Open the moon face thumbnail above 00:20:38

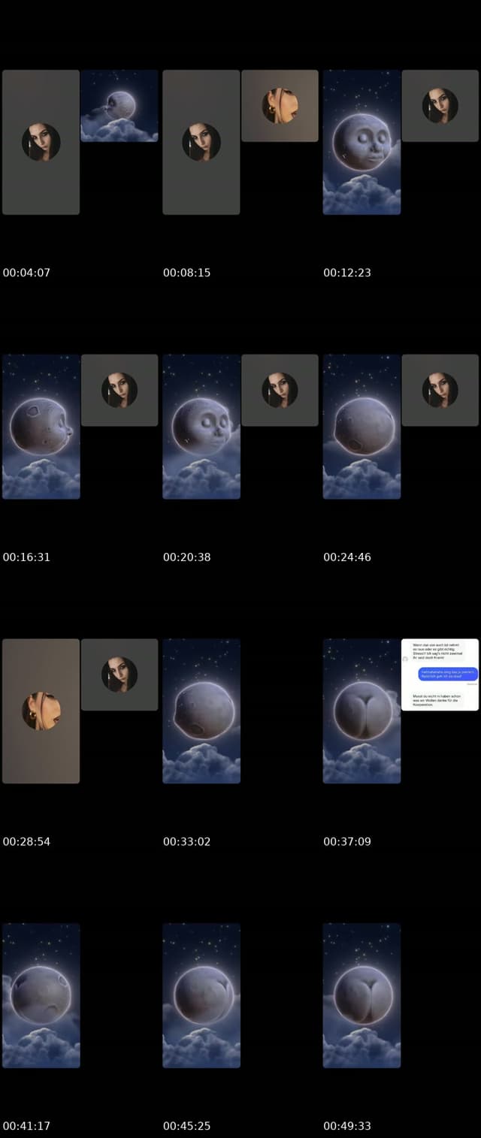click(x=201, y=427)
